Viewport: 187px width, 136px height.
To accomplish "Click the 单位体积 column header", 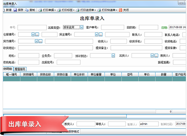I will (79, 74).
